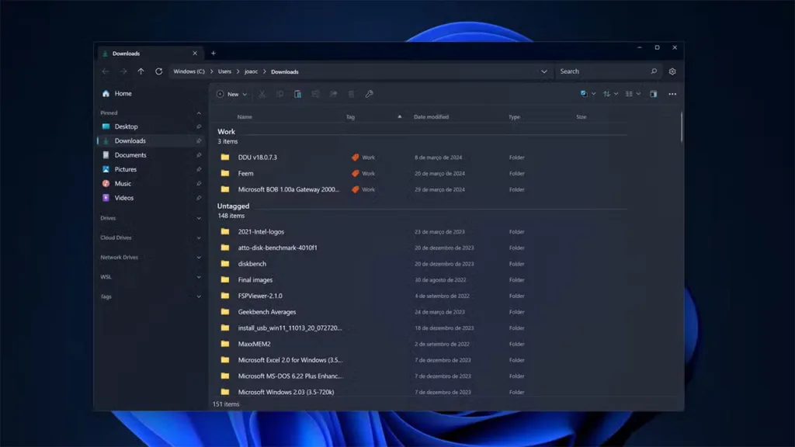Open dropdown arrow beside selection icon
Screen dimensions: 795x447
click(x=594, y=94)
